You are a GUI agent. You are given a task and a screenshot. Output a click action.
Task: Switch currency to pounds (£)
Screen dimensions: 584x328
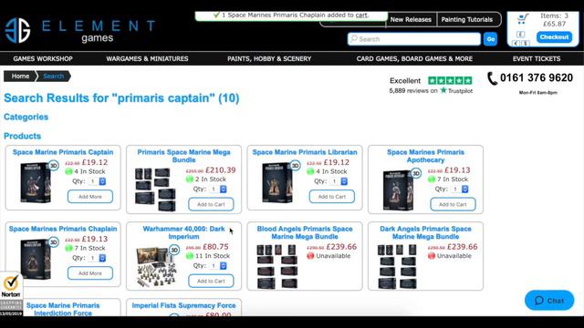click(521, 35)
